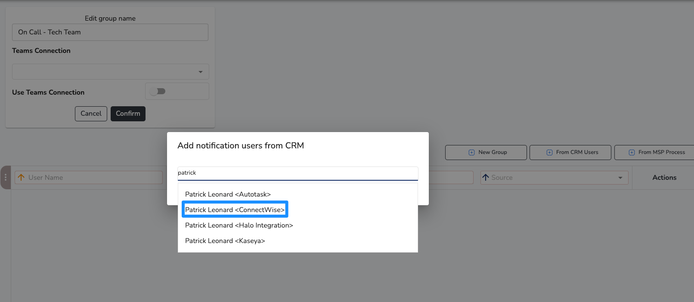
Task: Click the Edit group name field
Action: 110,32
